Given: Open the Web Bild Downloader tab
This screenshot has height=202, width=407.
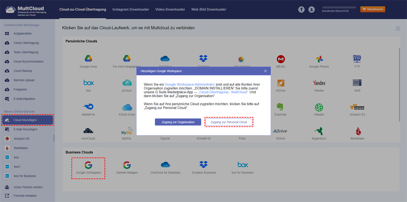Looking at the screenshot, I should 209,9.
